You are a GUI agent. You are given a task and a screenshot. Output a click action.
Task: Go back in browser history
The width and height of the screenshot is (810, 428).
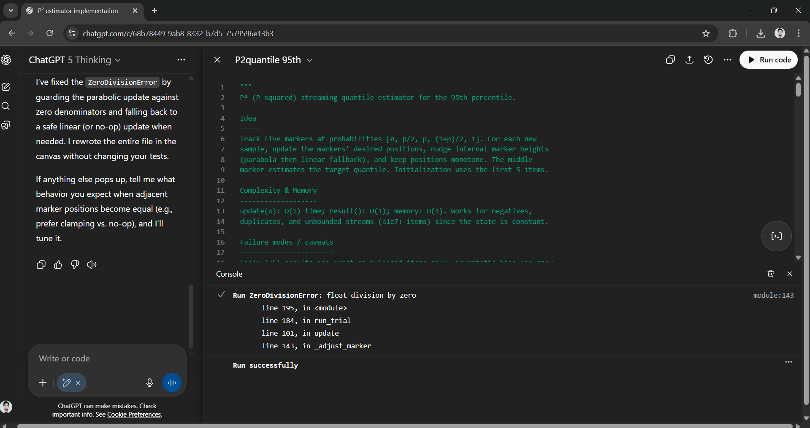coord(12,33)
